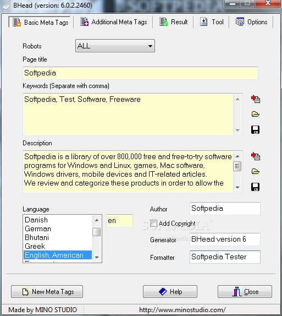Paste clipboard into Keywords field icon

[x=256, y=99]
